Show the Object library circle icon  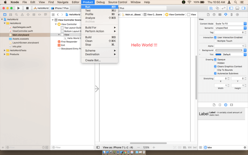(x=226, y=105)
